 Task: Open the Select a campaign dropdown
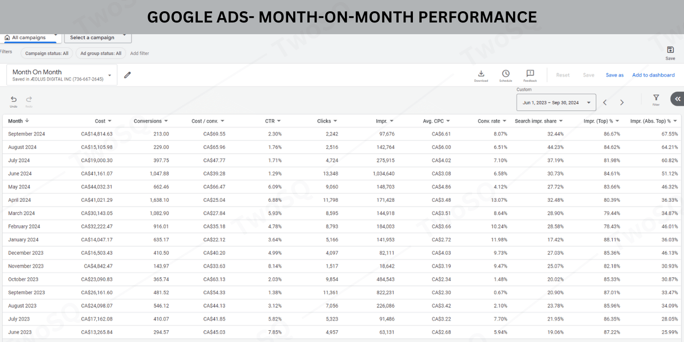pos(97,38)
